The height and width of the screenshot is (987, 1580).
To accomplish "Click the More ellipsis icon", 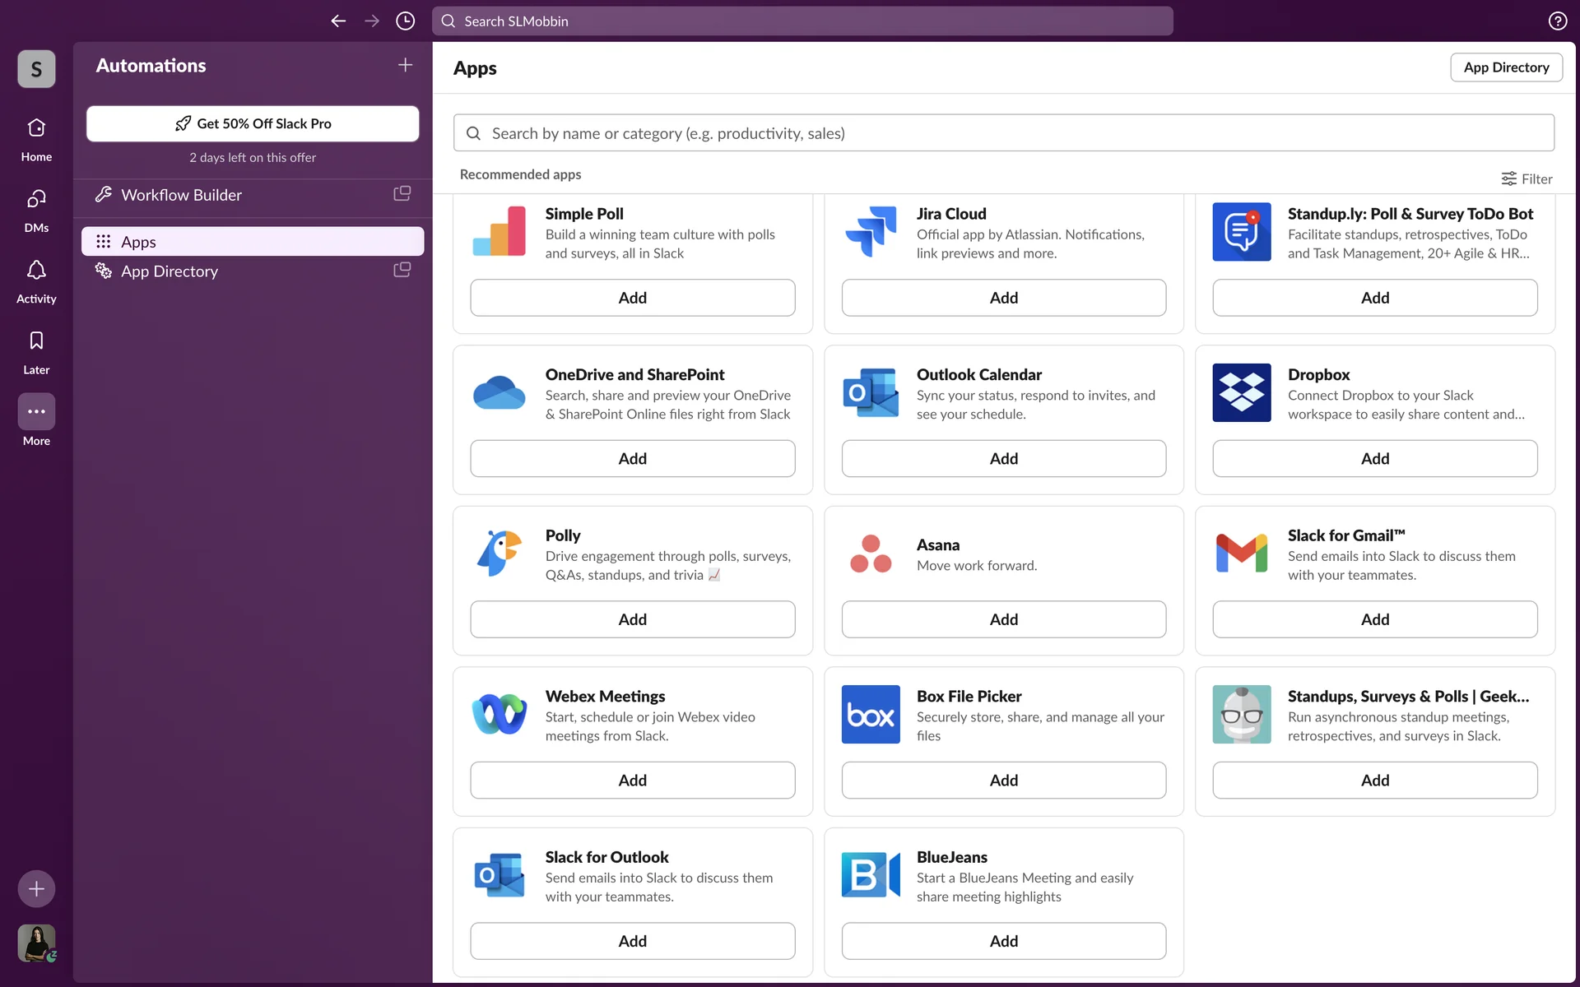I will [36, 411].
